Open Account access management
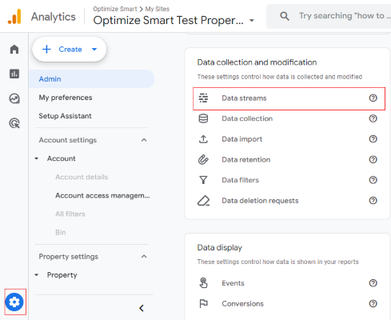This screenshot has height=320, width=391. tap(102, 195)
